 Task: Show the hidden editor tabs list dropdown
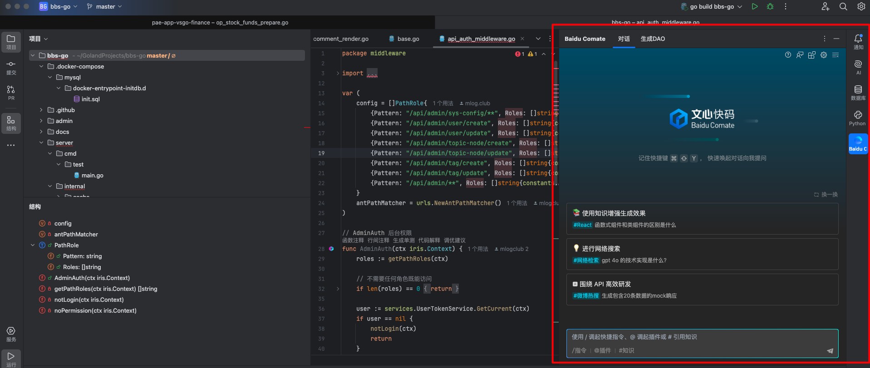click(x=538, y=39)
